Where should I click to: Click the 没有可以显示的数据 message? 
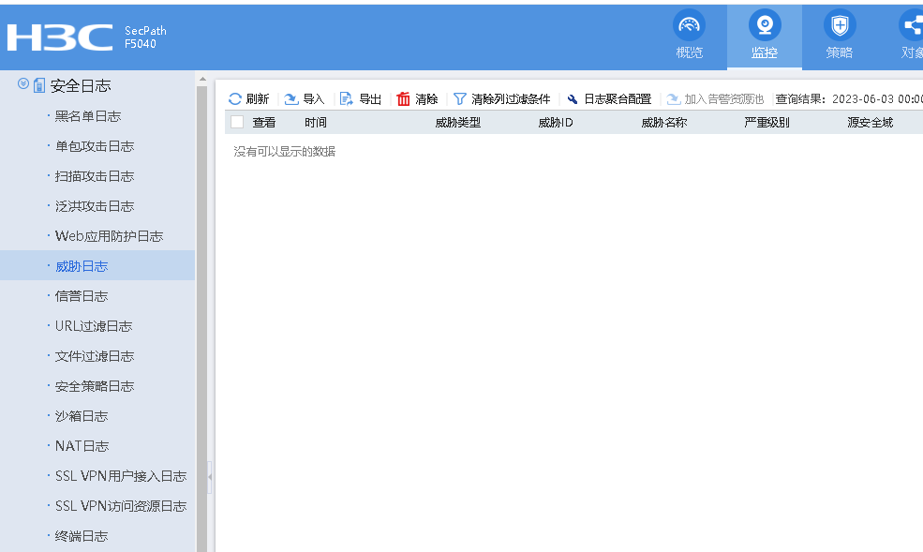(284, 152)
